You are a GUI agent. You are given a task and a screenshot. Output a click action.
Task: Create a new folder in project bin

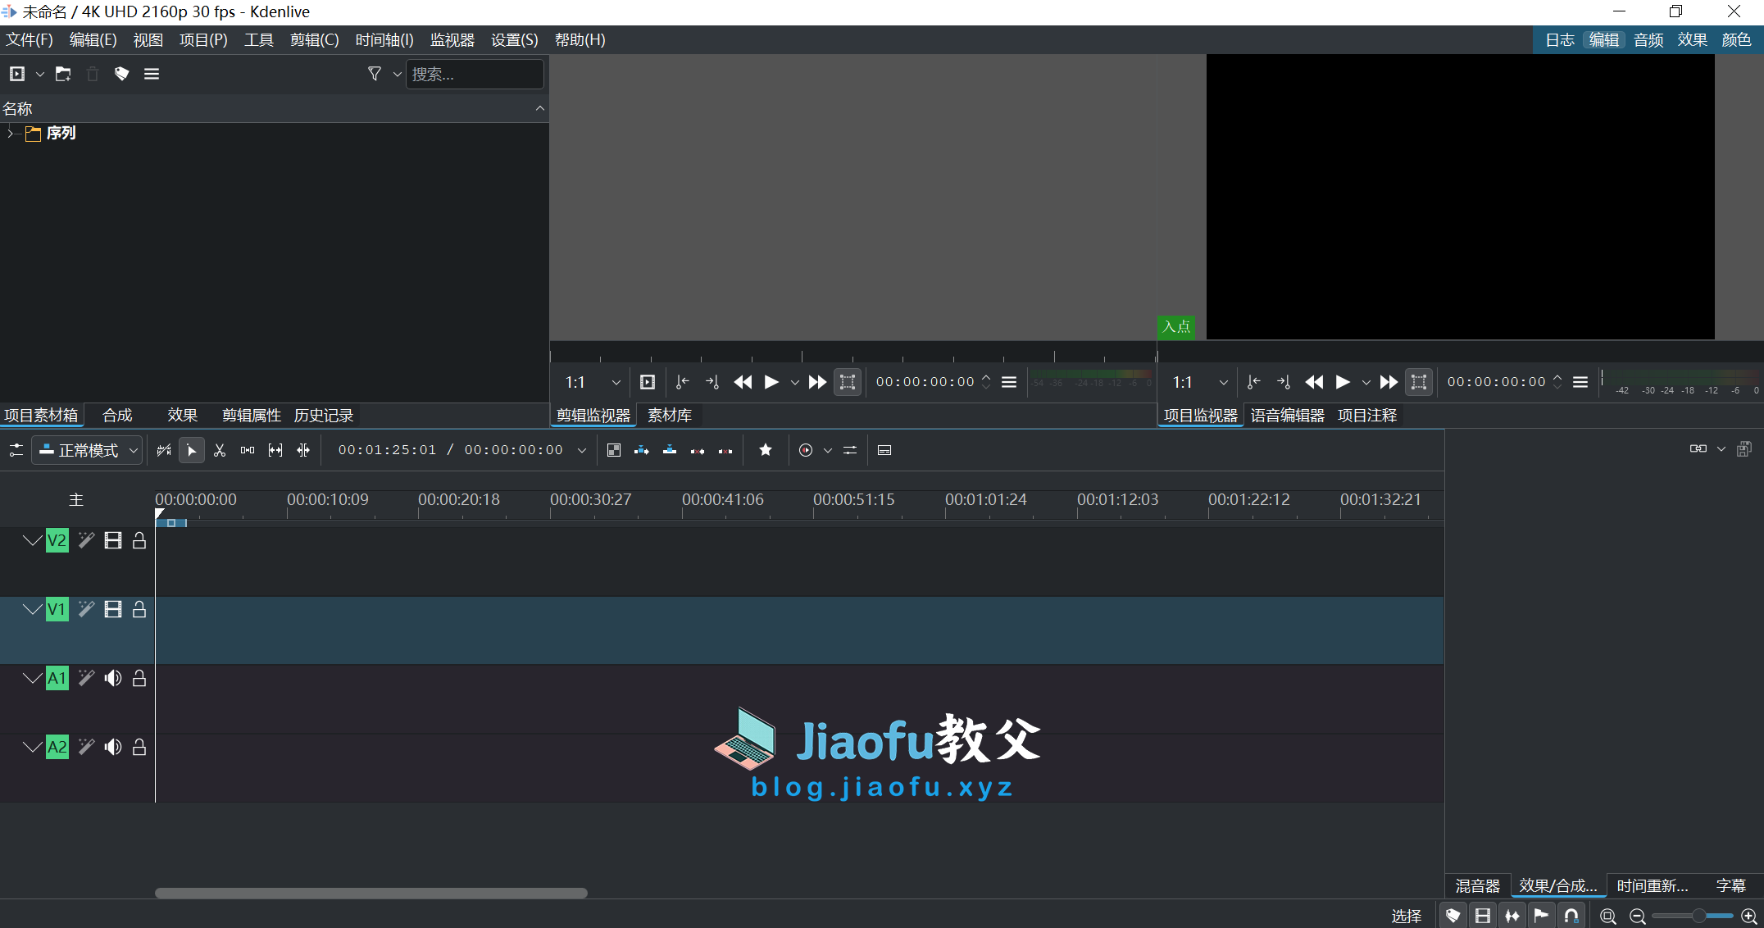pos(63,74)
